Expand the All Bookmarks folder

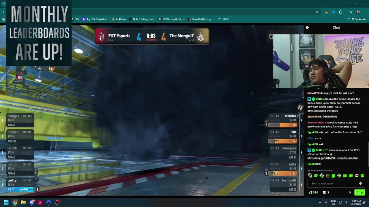[357, 19]
